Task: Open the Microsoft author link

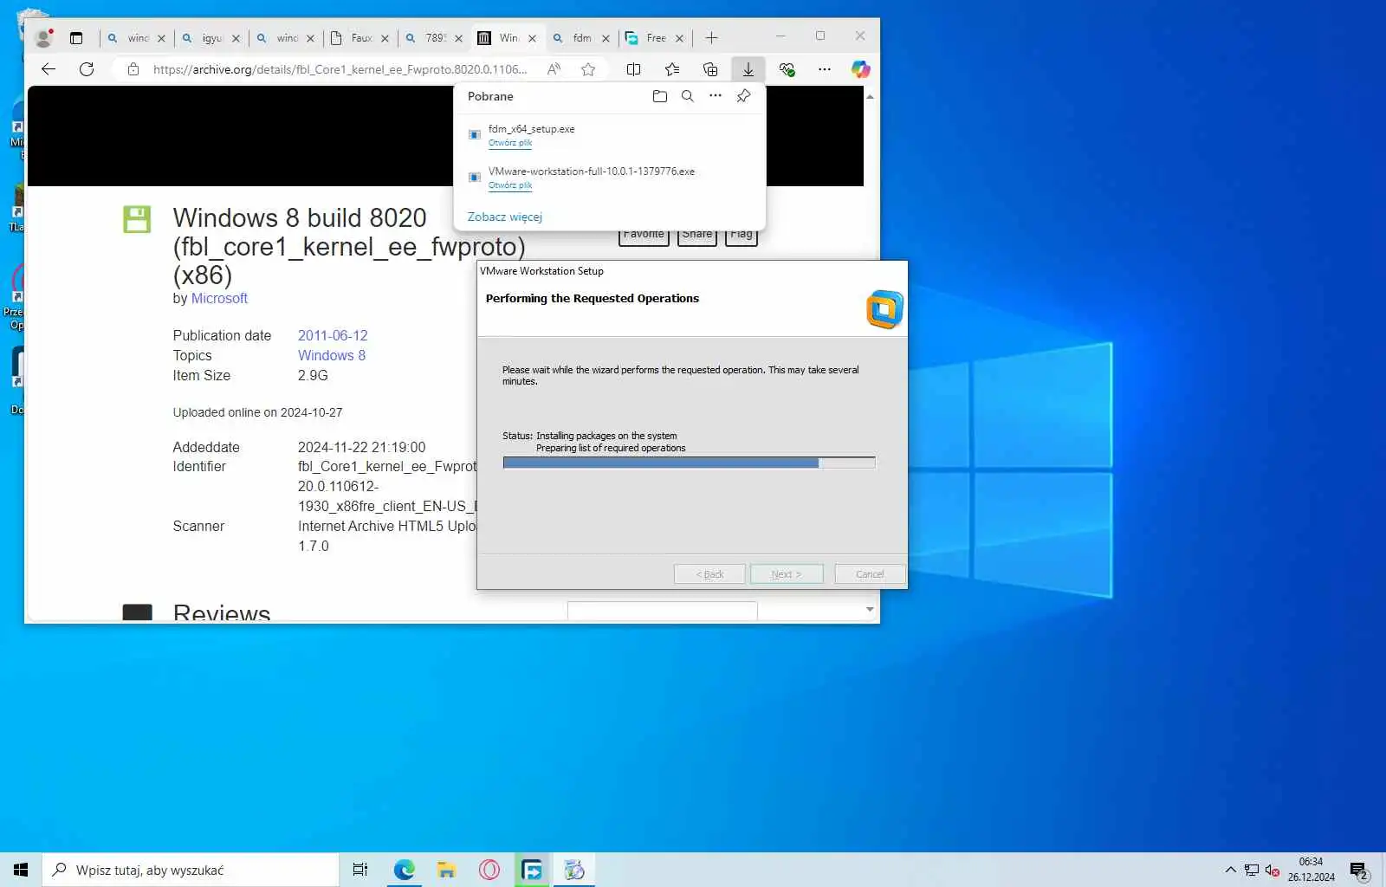Action: (x=219, y=298)
